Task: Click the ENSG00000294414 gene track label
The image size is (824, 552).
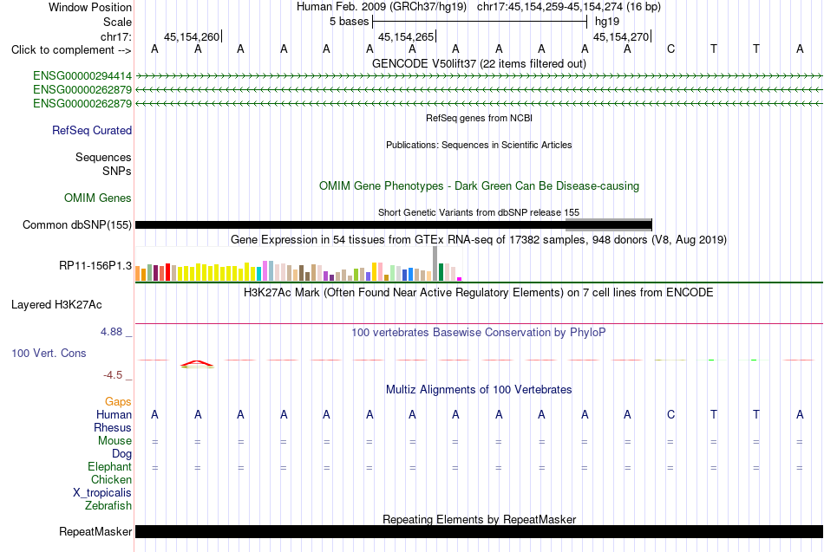Action: 82,76
